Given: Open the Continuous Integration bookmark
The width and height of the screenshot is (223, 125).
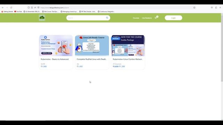Looking at the screenshot, I should click(x=106, y=11).
